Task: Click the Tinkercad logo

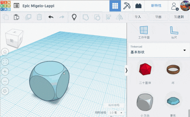Action: tap(6, 6)
